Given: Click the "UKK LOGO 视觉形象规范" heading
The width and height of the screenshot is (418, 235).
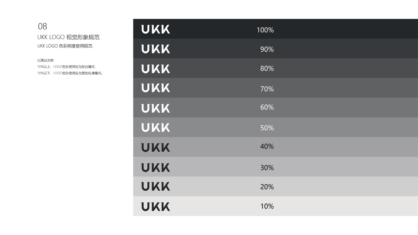Looking at the screenshot, I should (x=68, y=37).
